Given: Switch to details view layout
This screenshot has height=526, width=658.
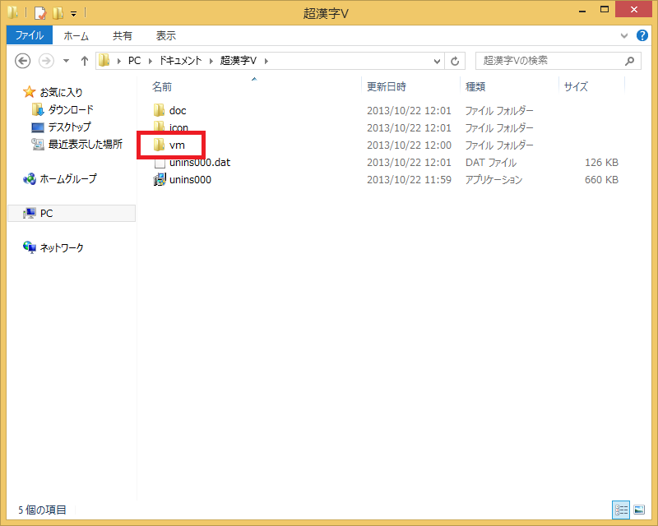Looking at the screenshot, I should click(622, 510).
